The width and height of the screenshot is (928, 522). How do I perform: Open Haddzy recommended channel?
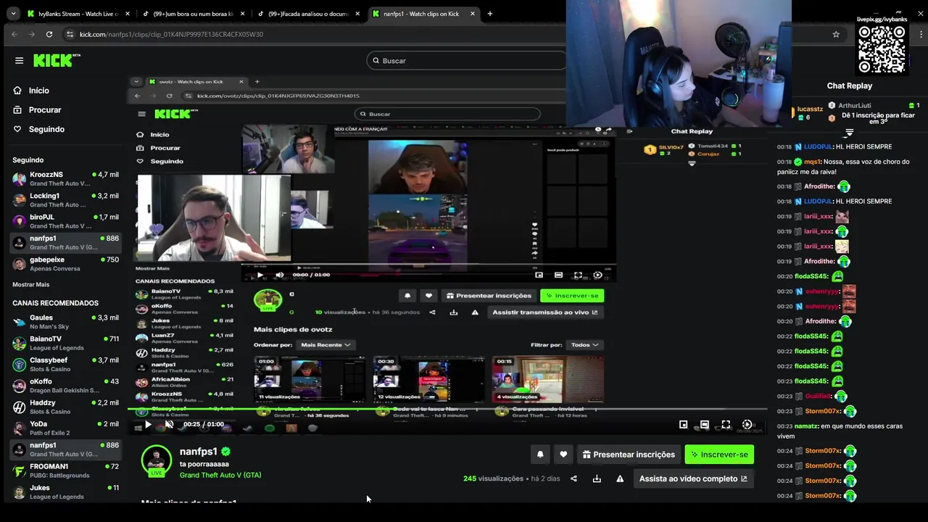(65, 407)
